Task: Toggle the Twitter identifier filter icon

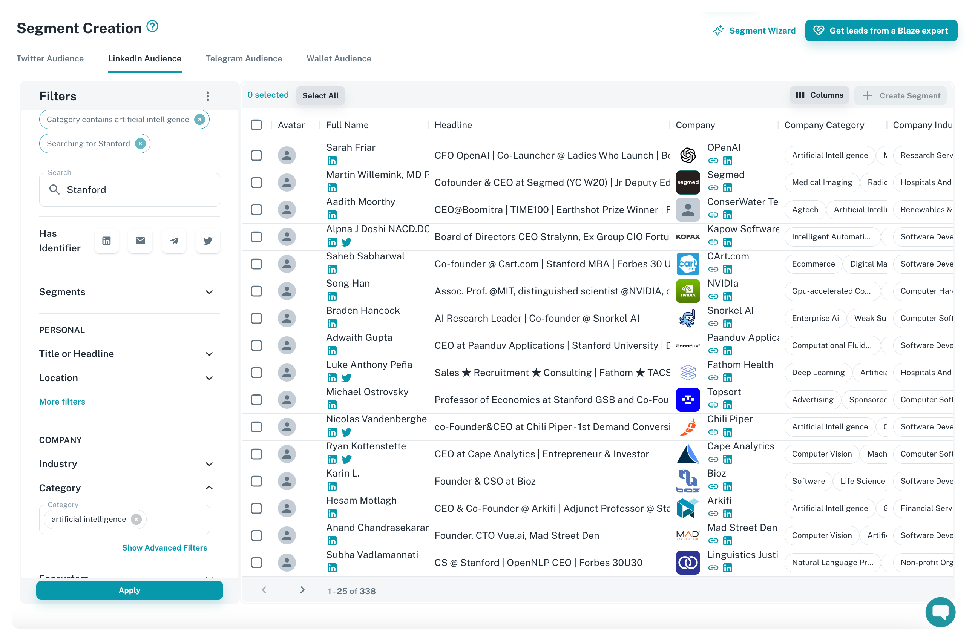Action: [208, 241]
